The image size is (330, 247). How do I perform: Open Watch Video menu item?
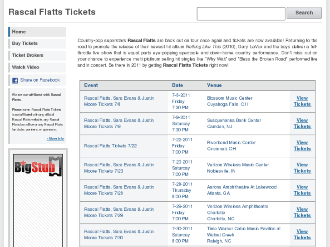click(37, 67)
